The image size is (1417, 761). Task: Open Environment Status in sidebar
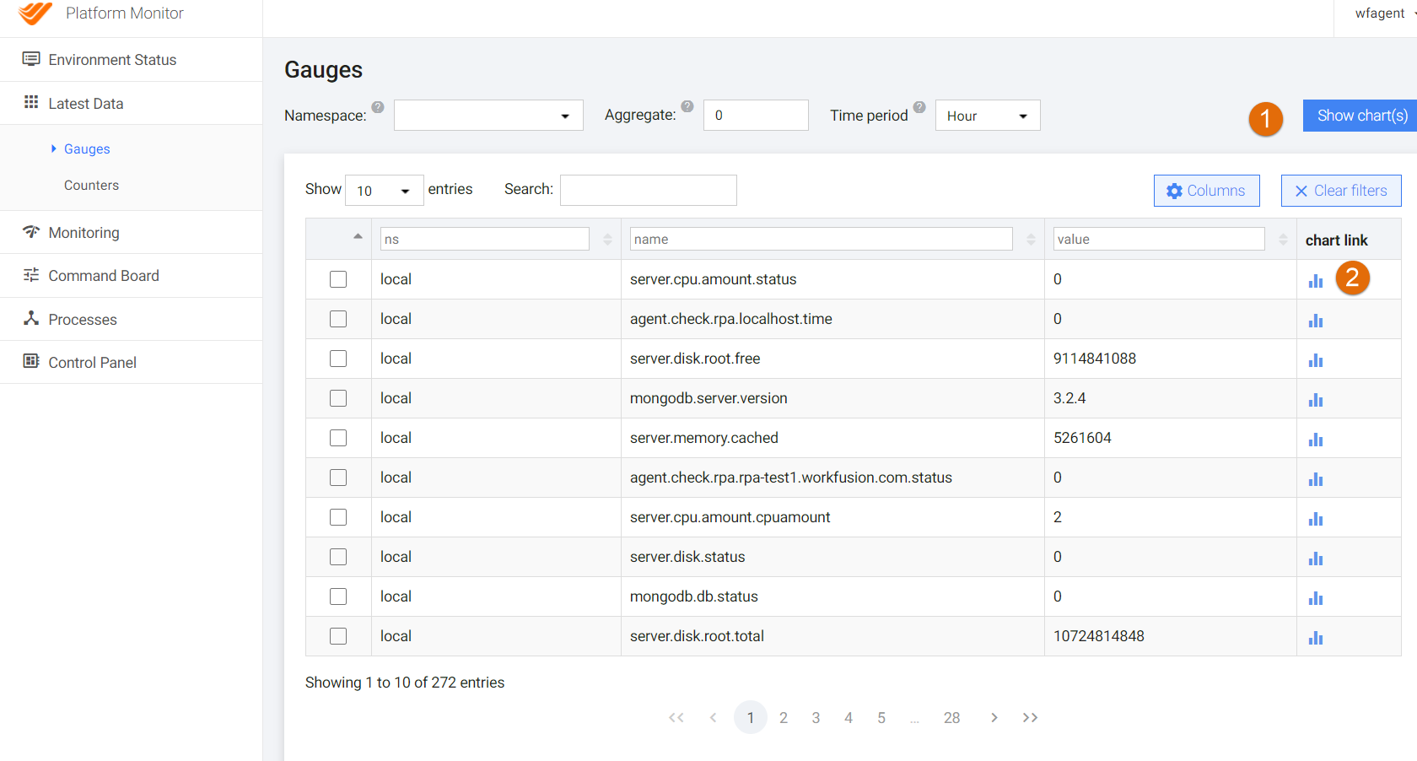pyautogui.click(x=131, y=60)
